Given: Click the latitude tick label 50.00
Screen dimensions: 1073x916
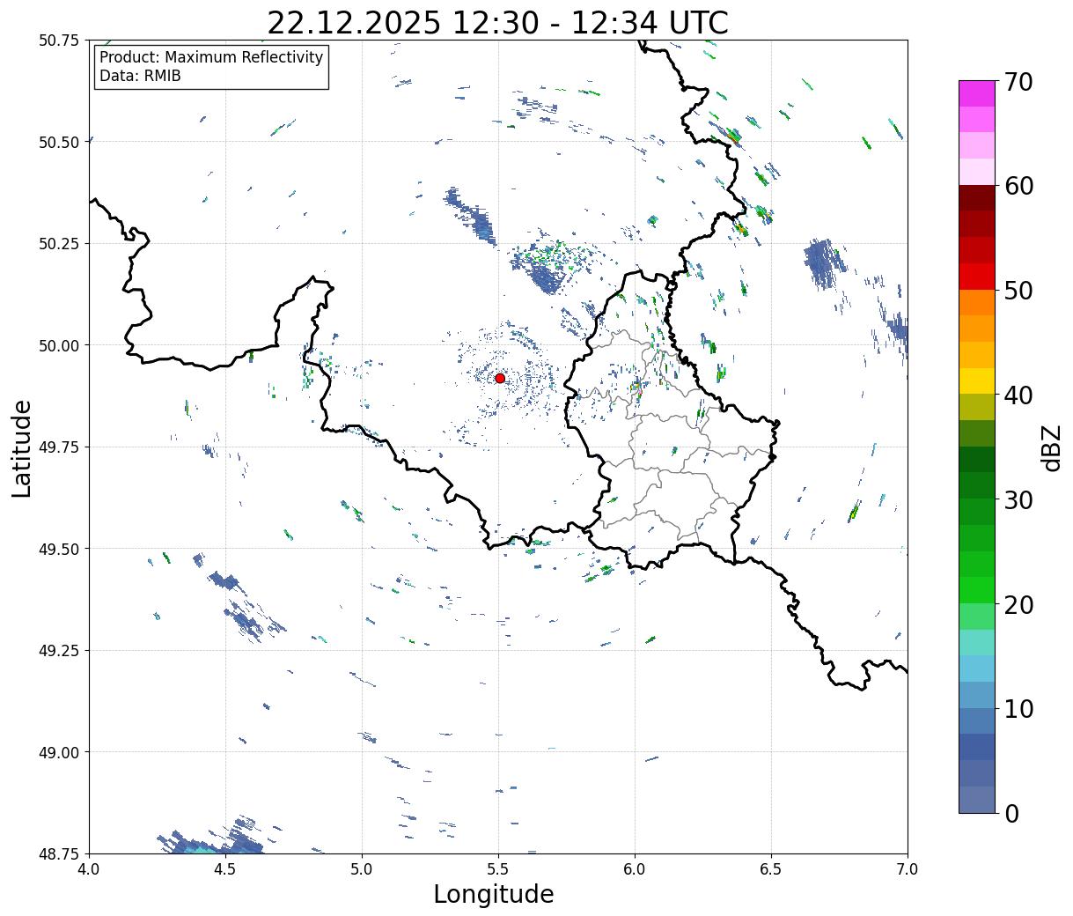Looking at the screenshot, I should coord(59,345).
